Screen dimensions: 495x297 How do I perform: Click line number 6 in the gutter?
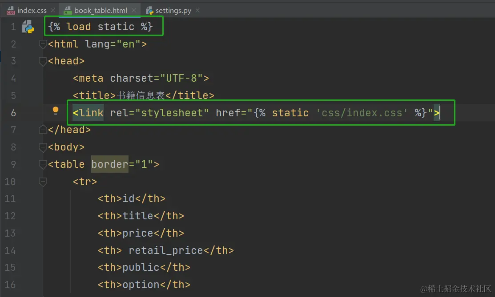[x=13, y=113]
